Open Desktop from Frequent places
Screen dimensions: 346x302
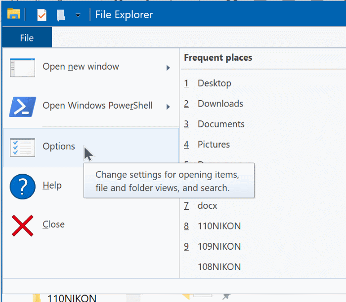click(x=214, y=83)
